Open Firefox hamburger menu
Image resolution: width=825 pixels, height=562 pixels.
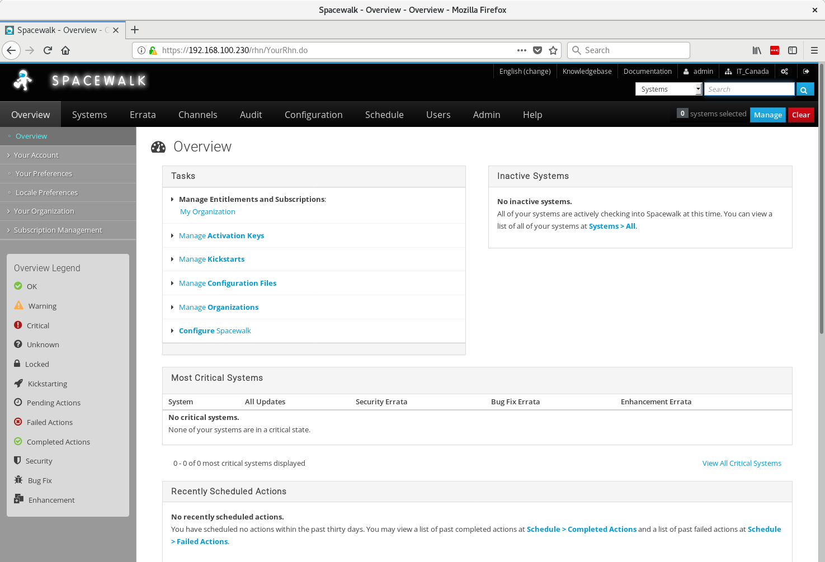[814, 50]
